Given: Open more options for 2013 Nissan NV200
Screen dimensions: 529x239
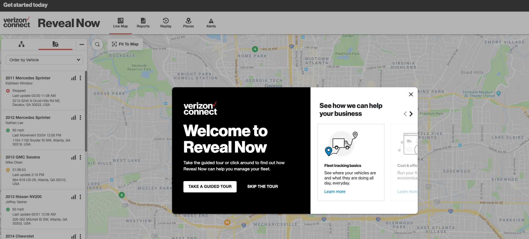Looking at the screenshot, I should [x=80, y=197].
